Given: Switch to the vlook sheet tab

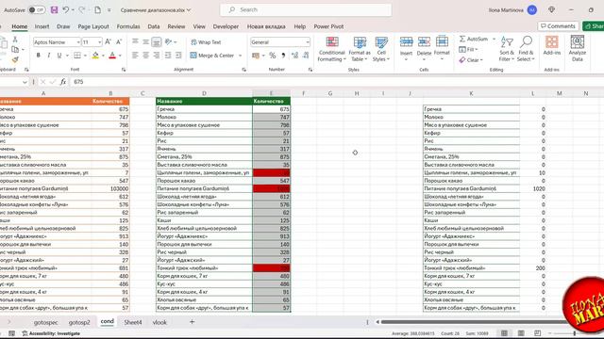Looking at the screenshot, I should 159,322.
